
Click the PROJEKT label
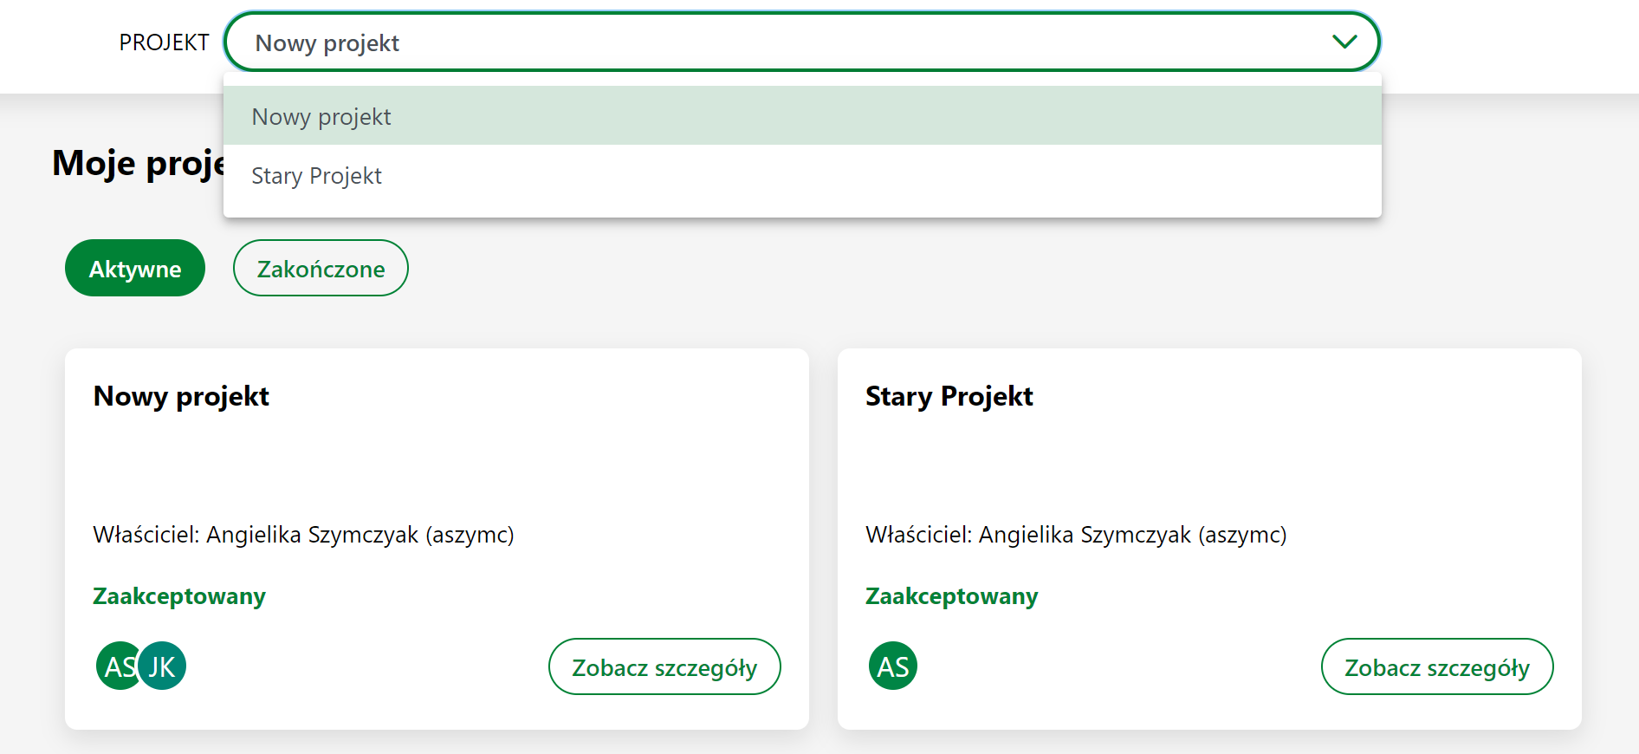click(164, 42)
